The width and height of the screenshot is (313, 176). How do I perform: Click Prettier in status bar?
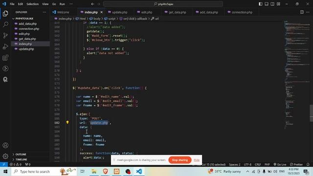296,164
